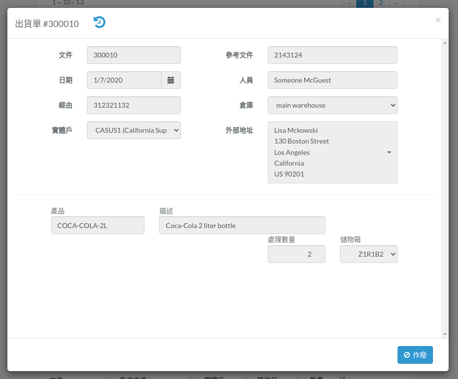The width and height of the screenshot is (458, 379).
Task: Select page 1 in background pagination
Action: tap(365, 3)
